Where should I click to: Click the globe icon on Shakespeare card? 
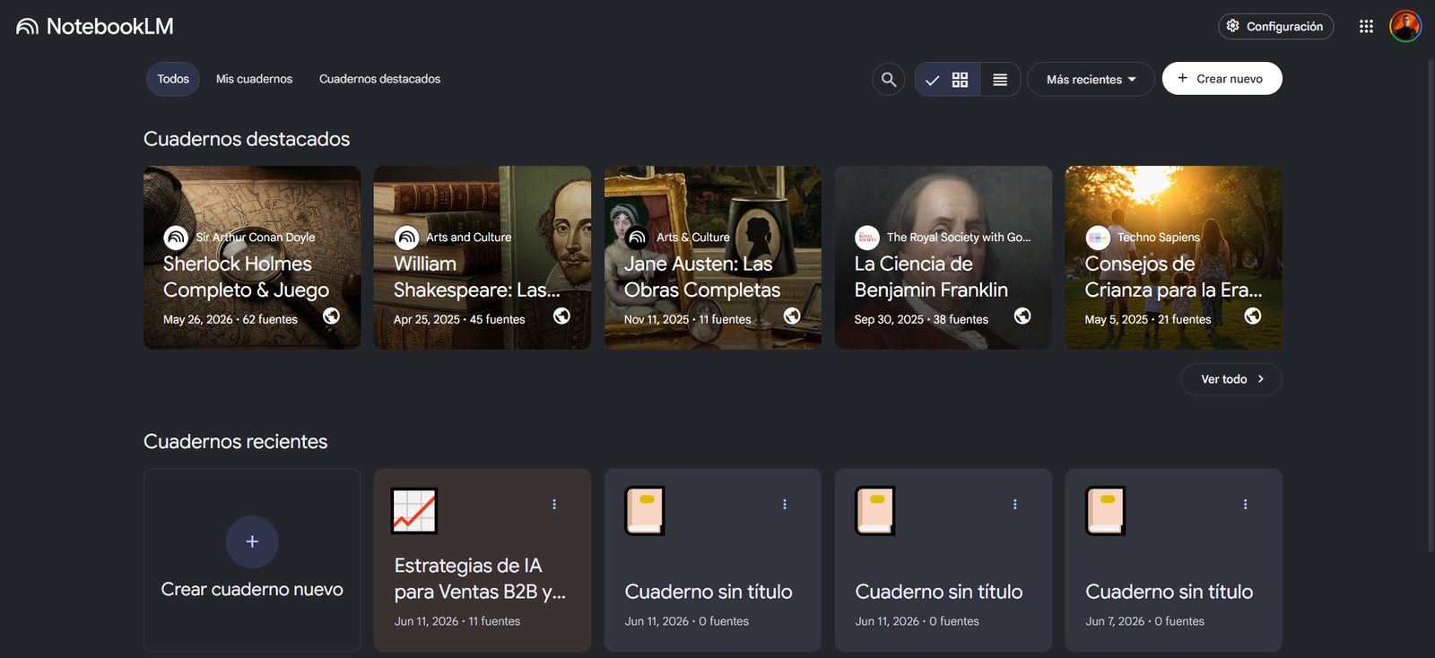(x=561, y=316)
